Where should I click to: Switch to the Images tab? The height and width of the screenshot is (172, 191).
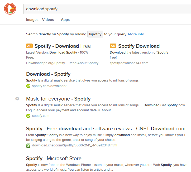coord(32,20)
